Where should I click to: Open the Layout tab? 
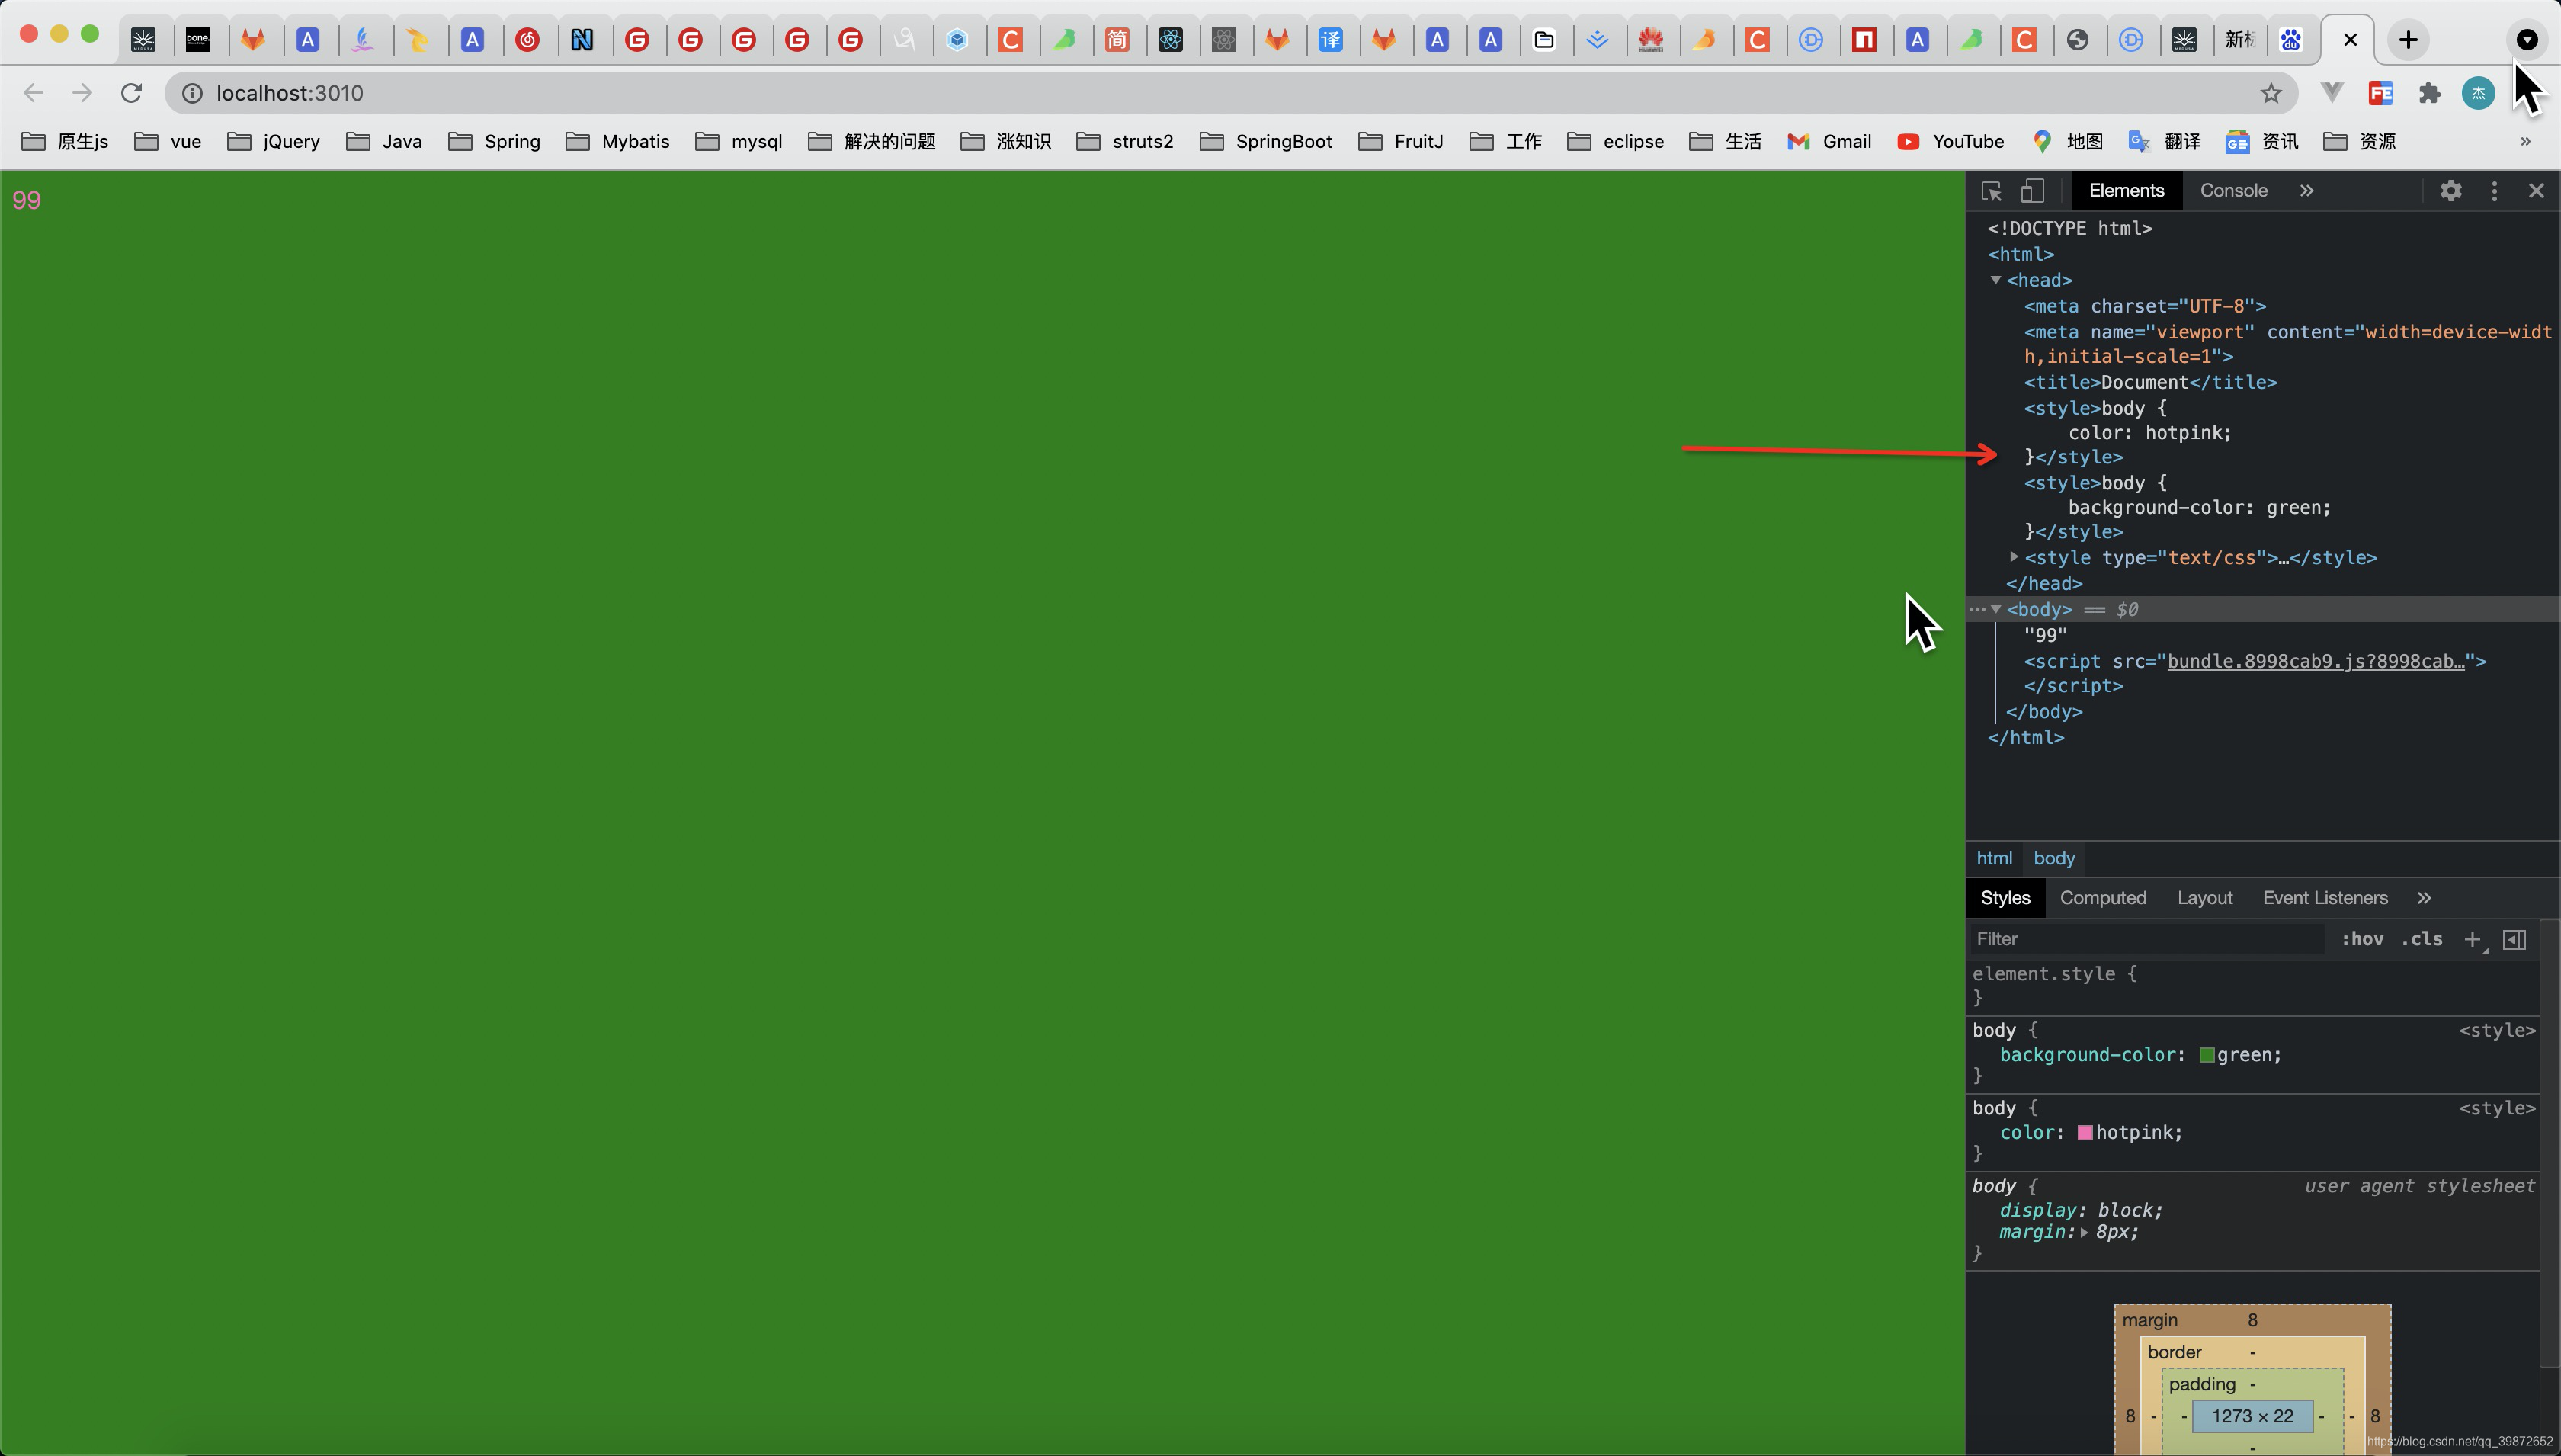coord(2205,898)
